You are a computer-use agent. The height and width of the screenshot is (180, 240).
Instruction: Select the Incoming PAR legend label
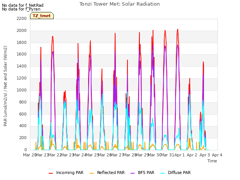pyautogui.click(x=70, y=172)
